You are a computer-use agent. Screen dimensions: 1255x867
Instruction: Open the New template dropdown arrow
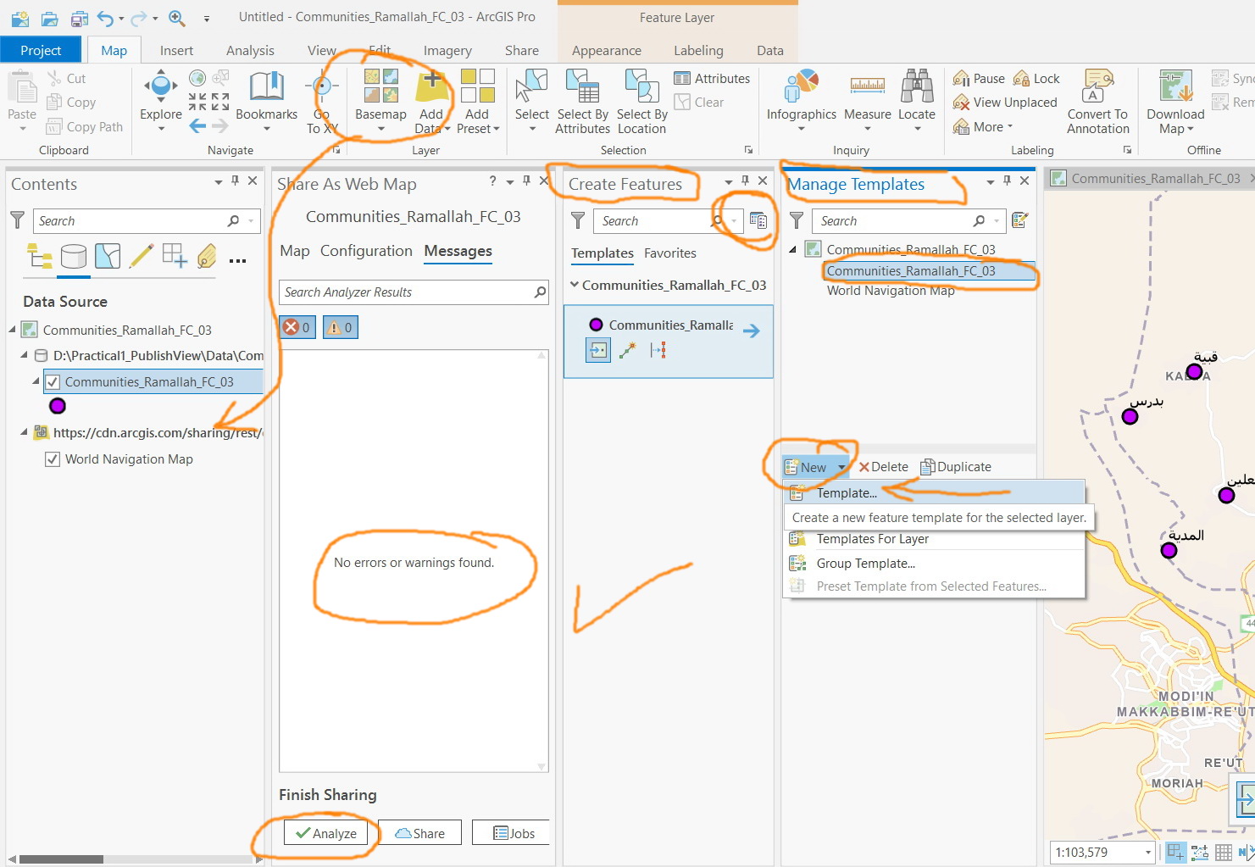coord(841,468)
